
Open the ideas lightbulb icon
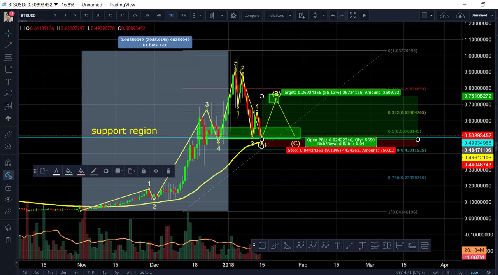[315, 16]
